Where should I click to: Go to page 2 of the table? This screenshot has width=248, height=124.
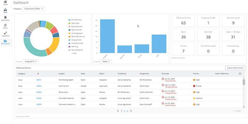point(124,111)
